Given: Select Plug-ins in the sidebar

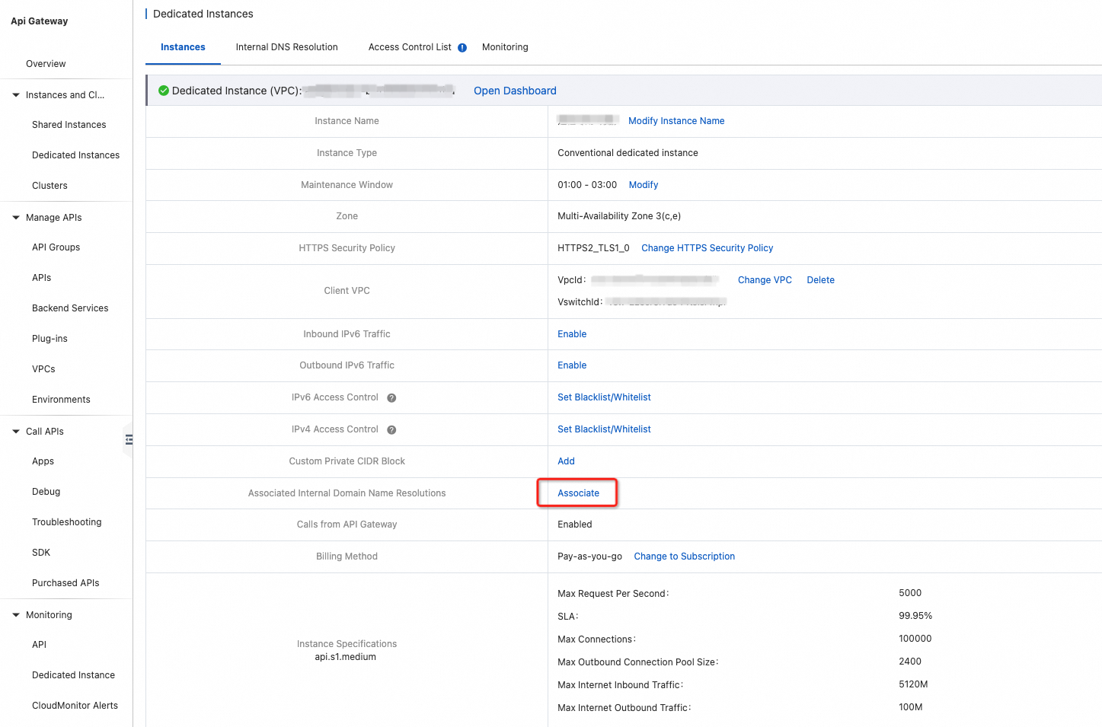Looking at the screenshot, I should [x=50, y=339].
